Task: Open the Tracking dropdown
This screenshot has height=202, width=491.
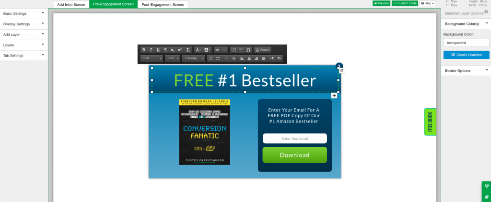Action: (x=194, y=58)
